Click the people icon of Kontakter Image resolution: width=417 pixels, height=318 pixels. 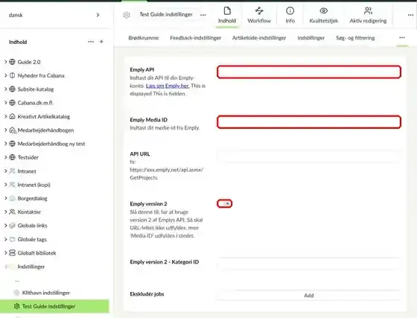pyautogui.click(x=12, y=212)
